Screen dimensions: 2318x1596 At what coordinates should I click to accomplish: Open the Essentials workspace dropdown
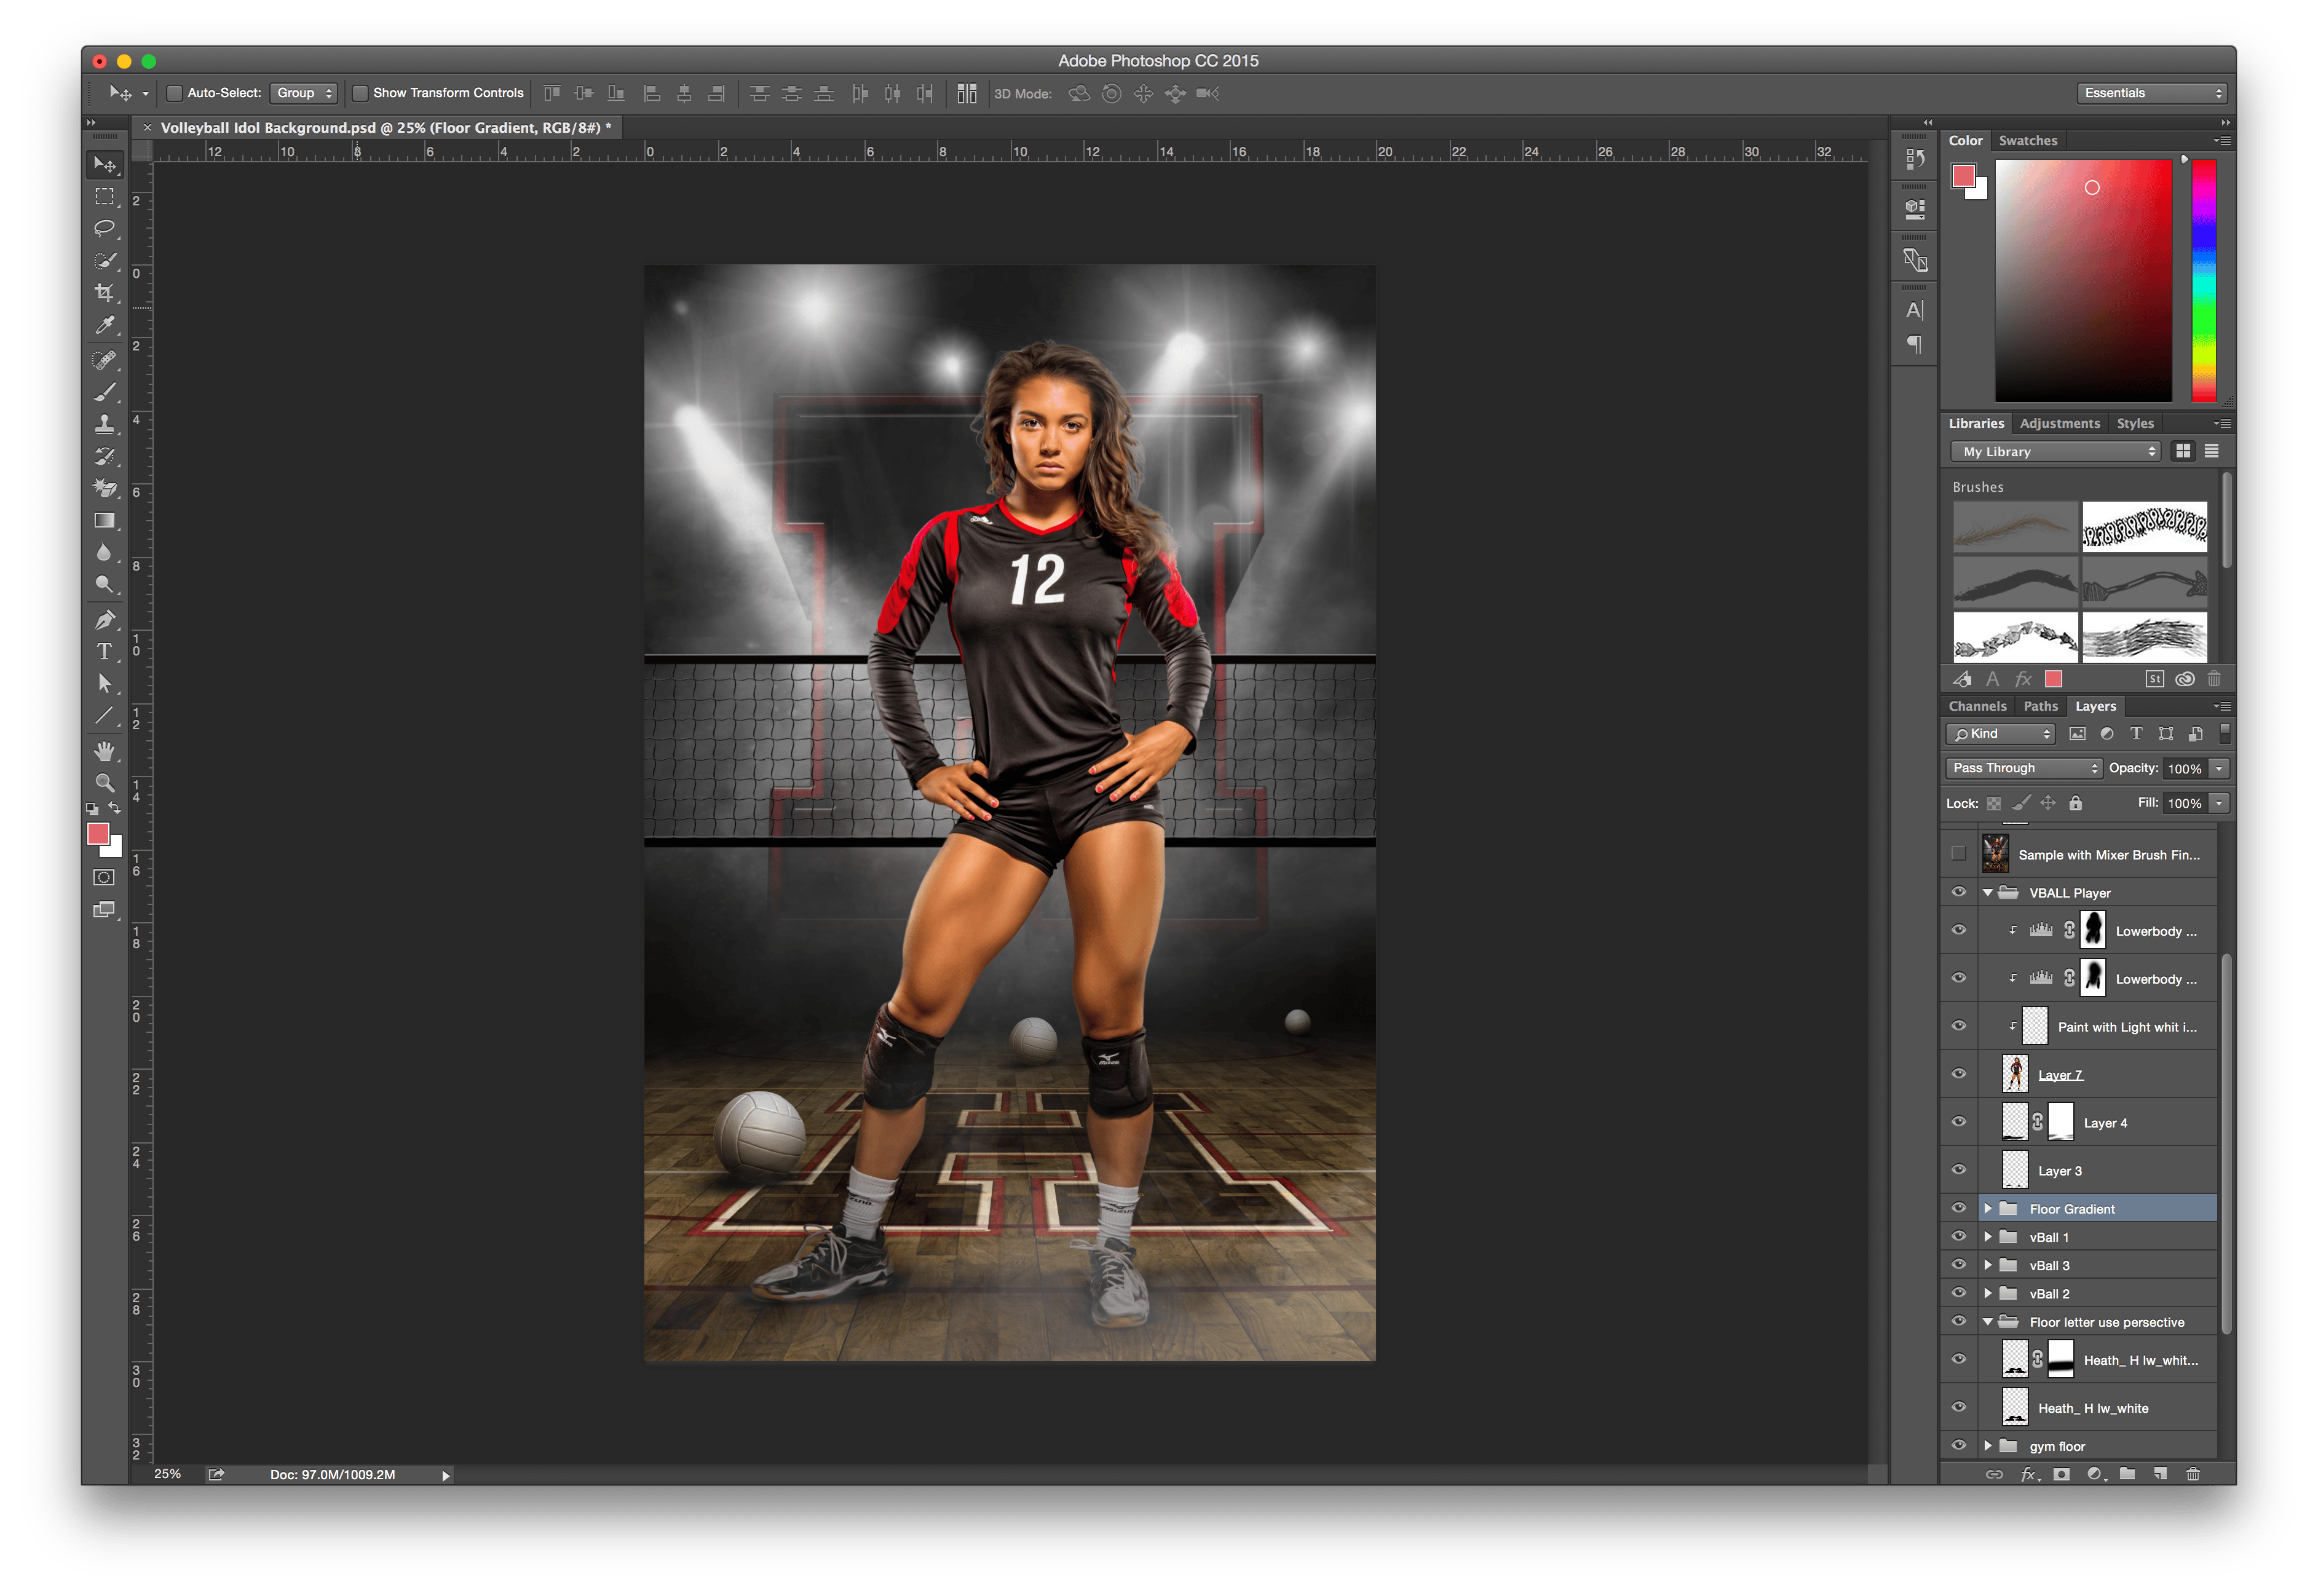click(2152, 93)
